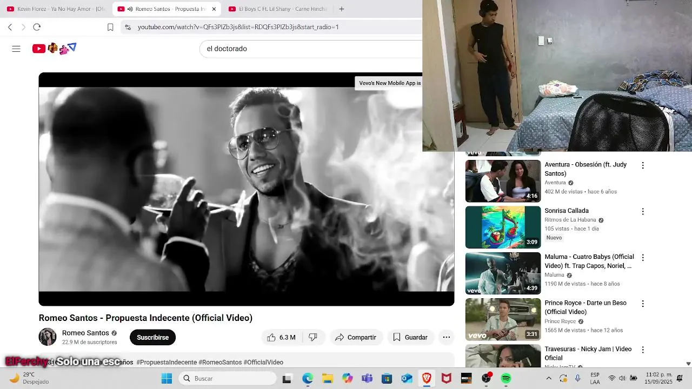692x389 pixels.
Task: Click the #PropuestaIndecente hashtag
Action: [167, 362]
